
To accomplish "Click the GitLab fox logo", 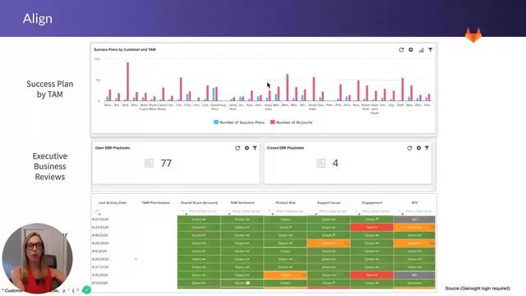I will coord(473,35).
